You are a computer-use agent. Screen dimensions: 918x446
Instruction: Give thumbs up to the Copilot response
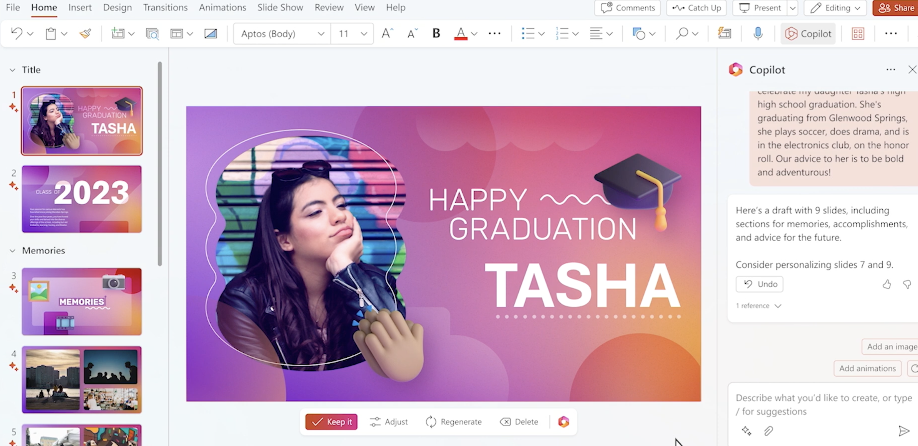click(887, 284)
